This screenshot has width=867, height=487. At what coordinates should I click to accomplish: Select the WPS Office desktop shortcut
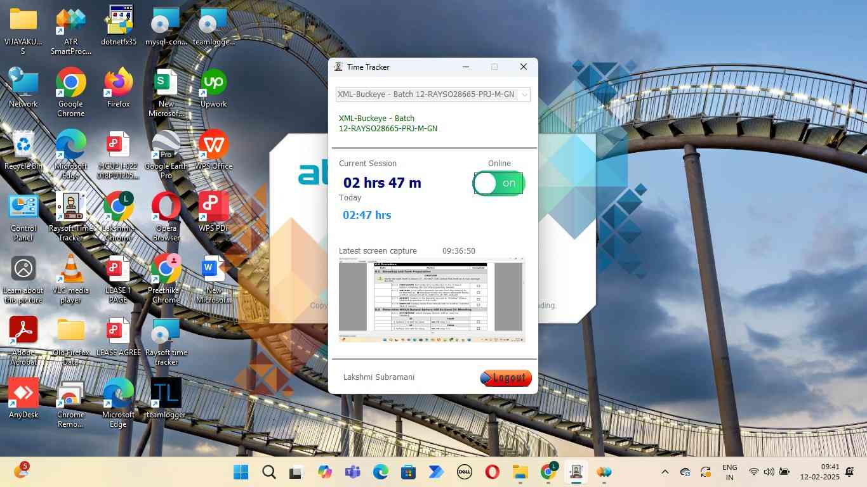point(213,150)
